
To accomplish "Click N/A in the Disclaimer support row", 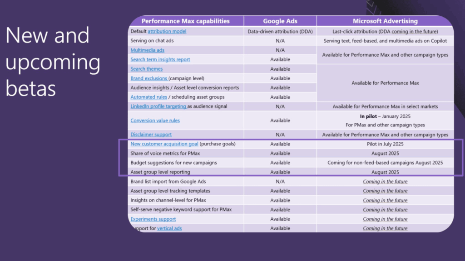I will pos(280,135).
